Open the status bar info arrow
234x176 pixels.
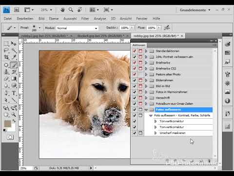91,168
